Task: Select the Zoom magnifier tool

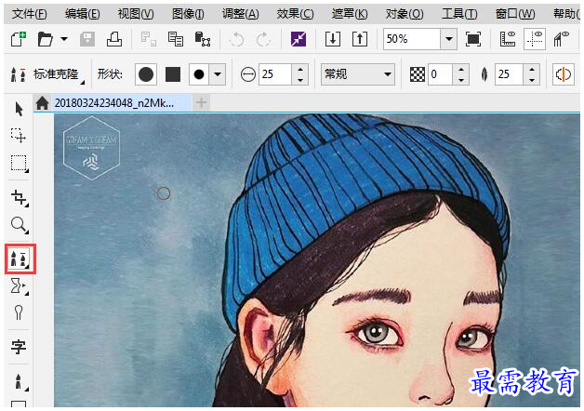Action: [19, 225]
